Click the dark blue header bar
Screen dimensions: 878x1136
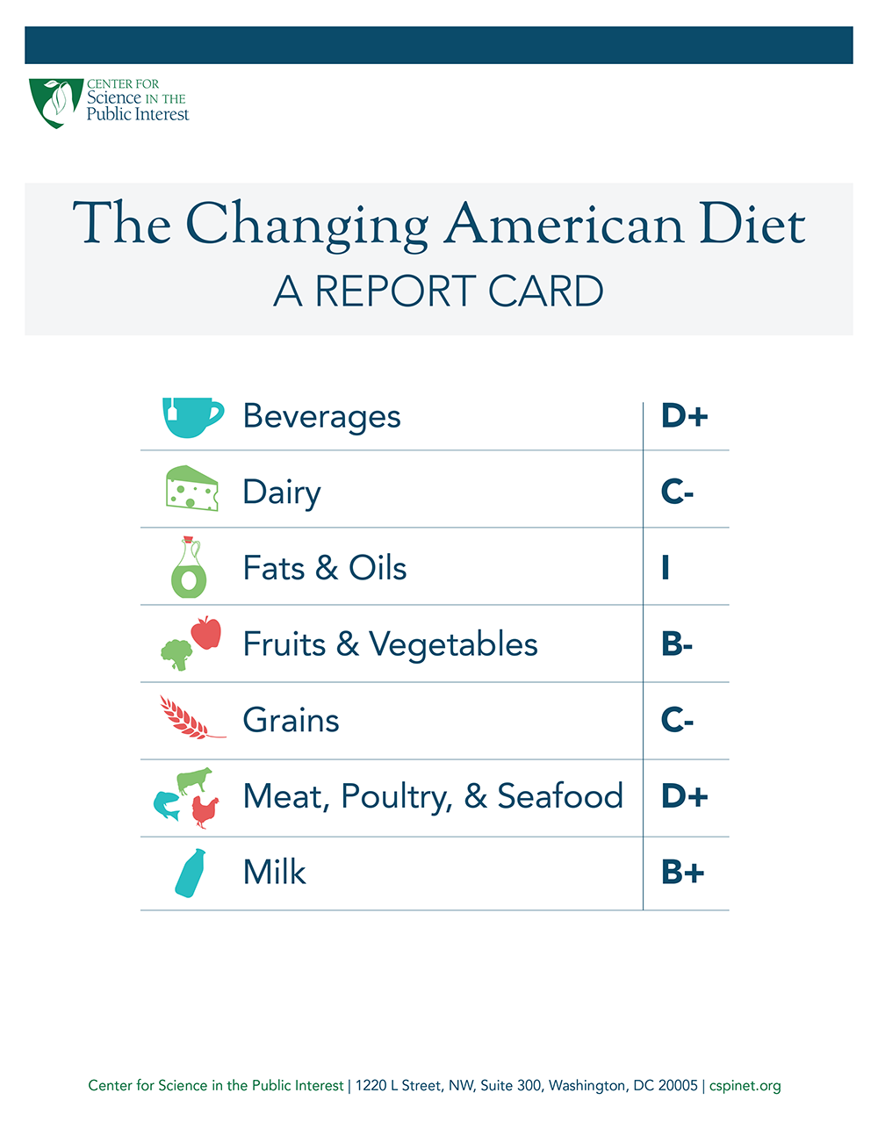[439, 45]
